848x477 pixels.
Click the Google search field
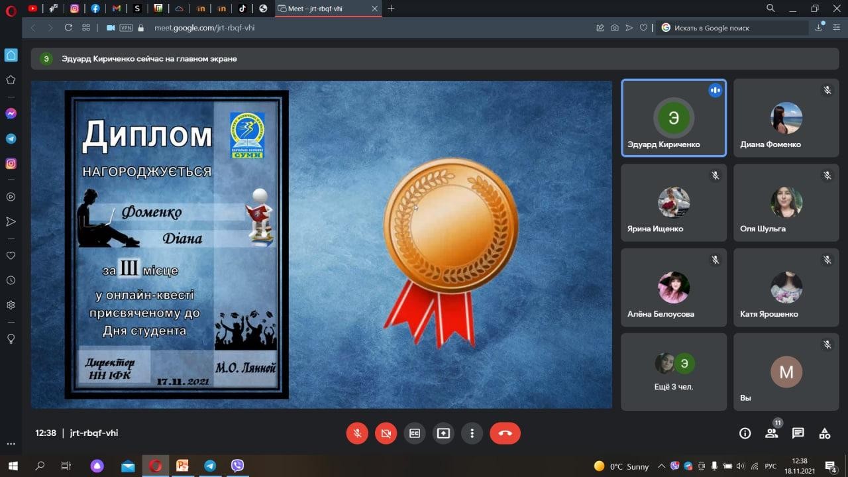(734, 28)
